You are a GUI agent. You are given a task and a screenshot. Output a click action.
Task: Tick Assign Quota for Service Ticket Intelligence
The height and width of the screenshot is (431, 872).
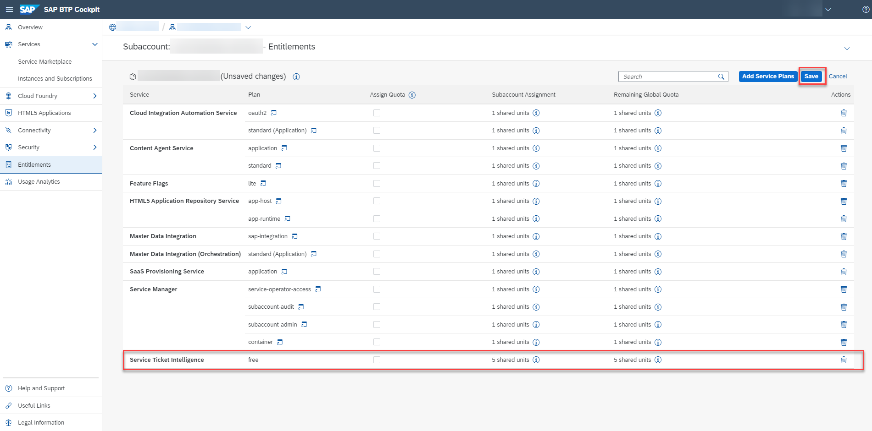377,360
